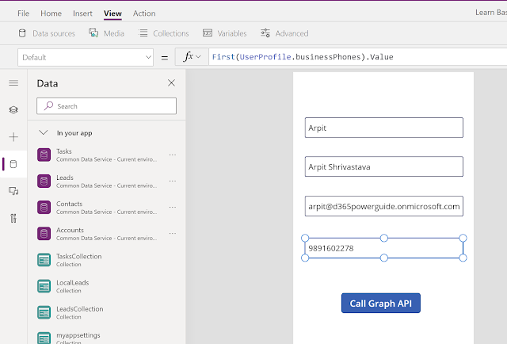
Task: Click Variables in the View ribbon
Action: tap(224, 33)
